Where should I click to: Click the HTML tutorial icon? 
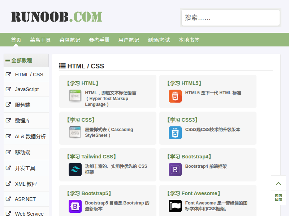pyautogui.click(x=75, y=96)
